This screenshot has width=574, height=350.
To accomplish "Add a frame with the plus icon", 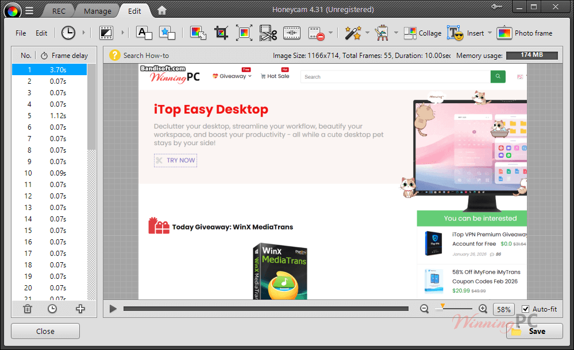I will click(x=80, y=309).
